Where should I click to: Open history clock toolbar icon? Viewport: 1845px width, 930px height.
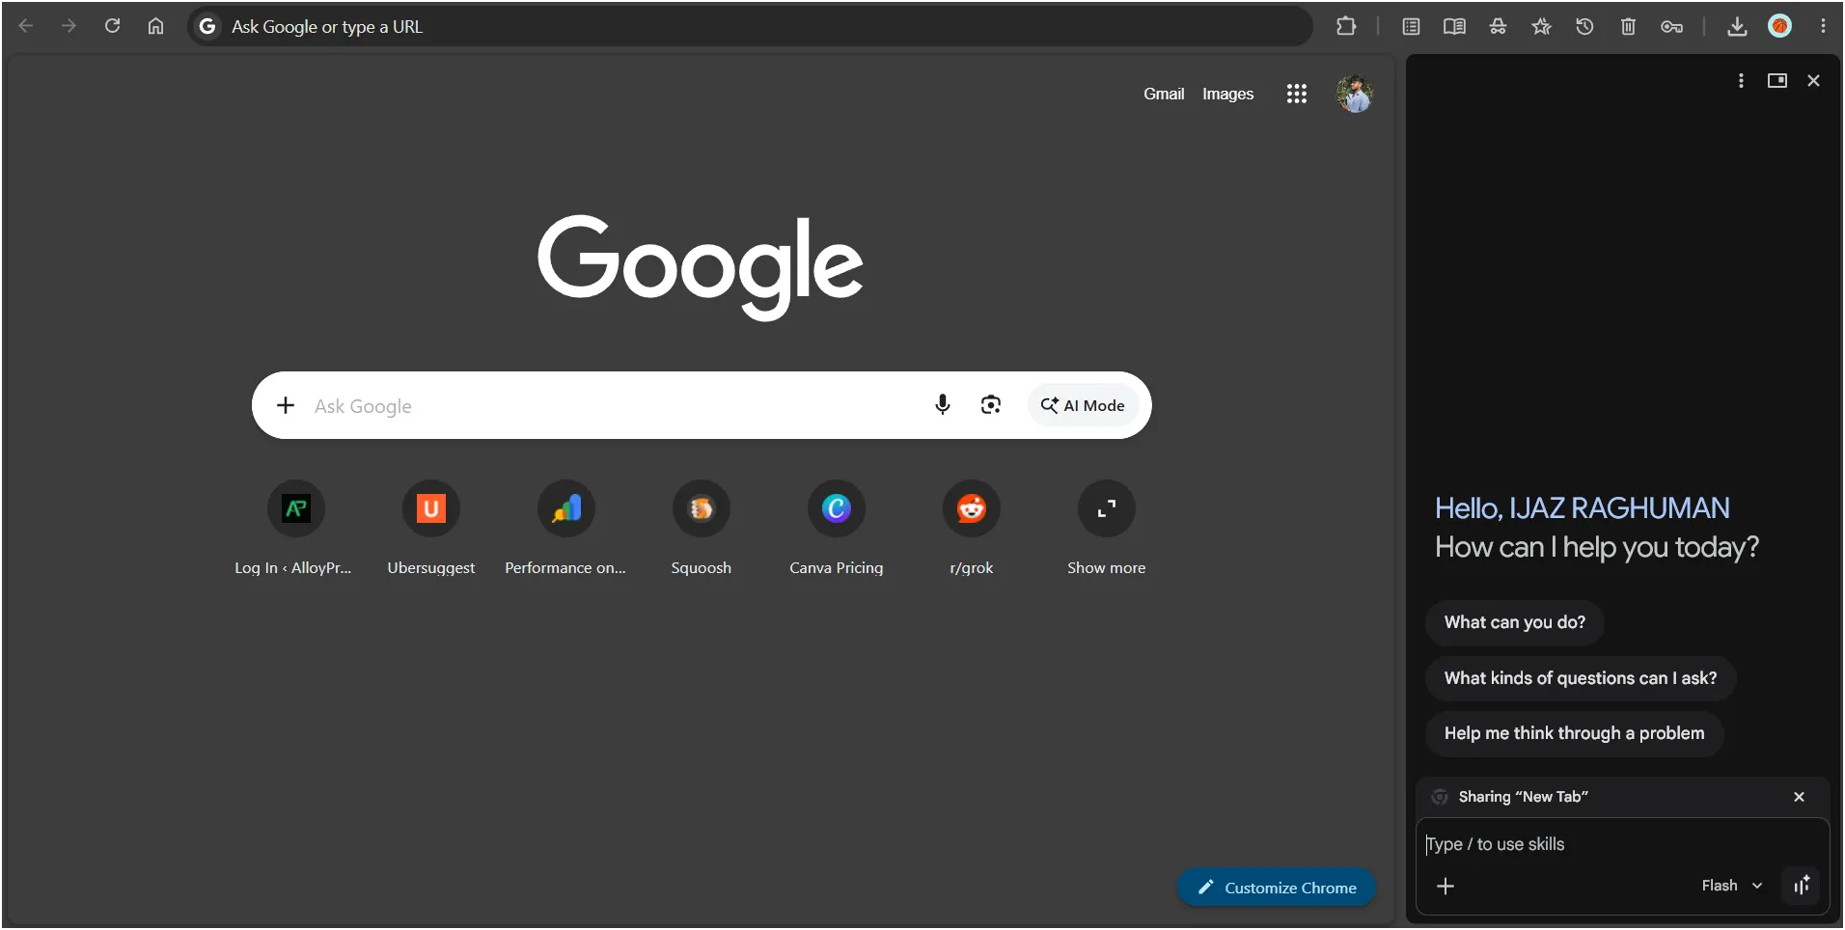[1584, 26]
